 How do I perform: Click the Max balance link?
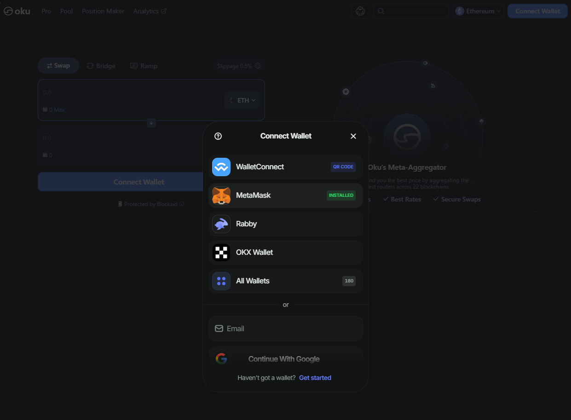(x=59, y=110)
